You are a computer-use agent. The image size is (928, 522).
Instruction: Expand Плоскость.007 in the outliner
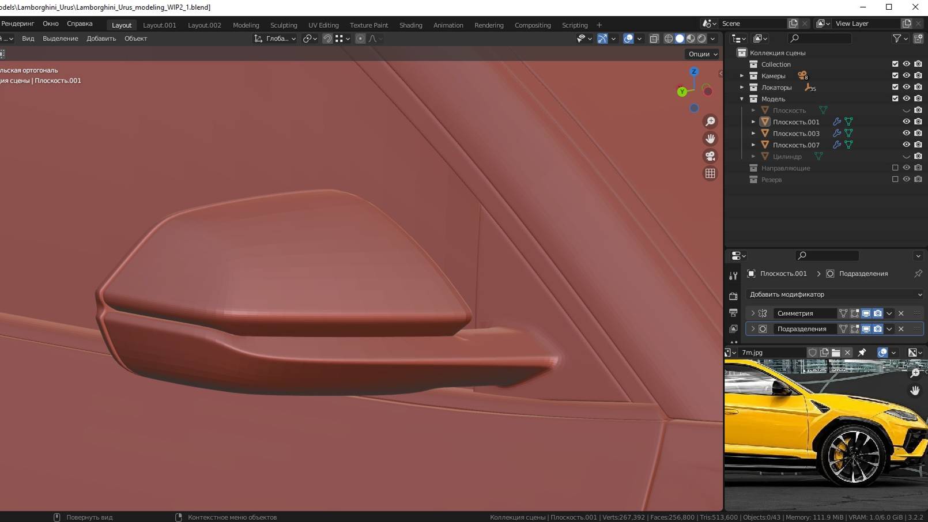753,145
